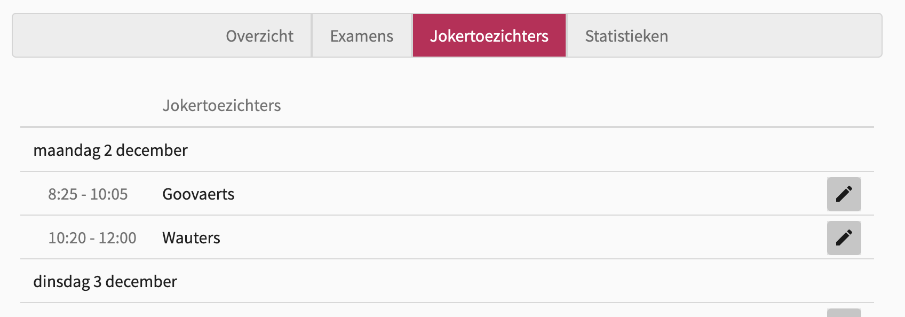The width and height of the screenshot is (905, 317).
Task: Click the pencil icon for Wauters
Action: (844, 238)
